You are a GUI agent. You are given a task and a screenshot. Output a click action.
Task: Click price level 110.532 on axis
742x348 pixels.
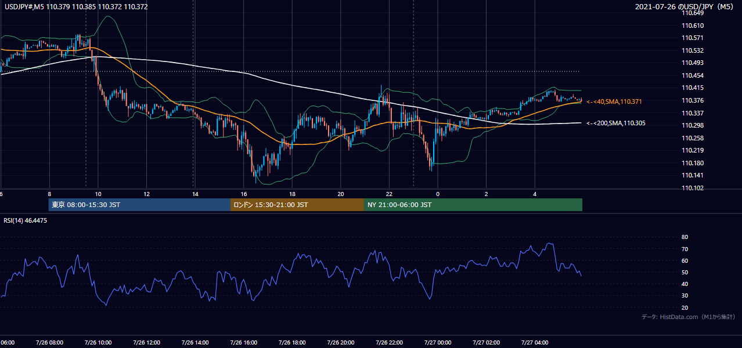[x=693, y=50]
